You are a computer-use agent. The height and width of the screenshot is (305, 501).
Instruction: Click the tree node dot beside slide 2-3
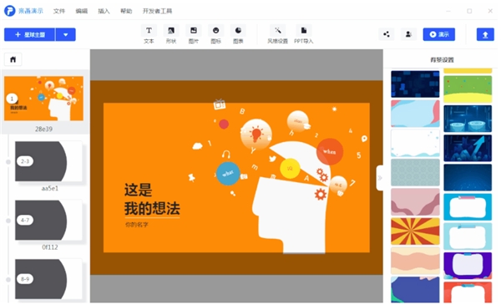pyautogui.click(x=8, y=162)
